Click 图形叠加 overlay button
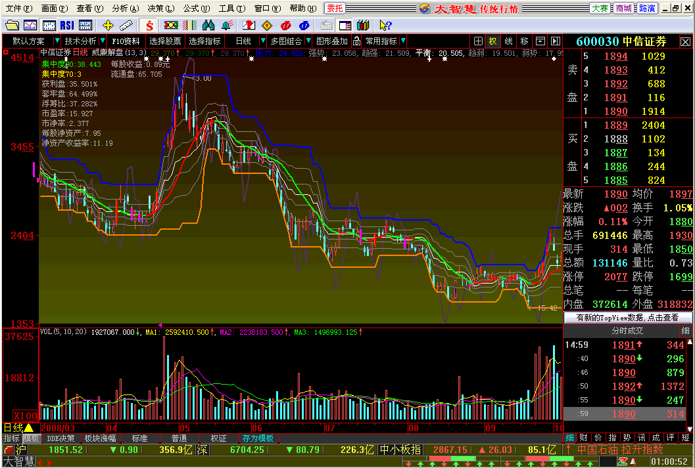Viewport: 695px width, 468px height. tap(332, 41)
